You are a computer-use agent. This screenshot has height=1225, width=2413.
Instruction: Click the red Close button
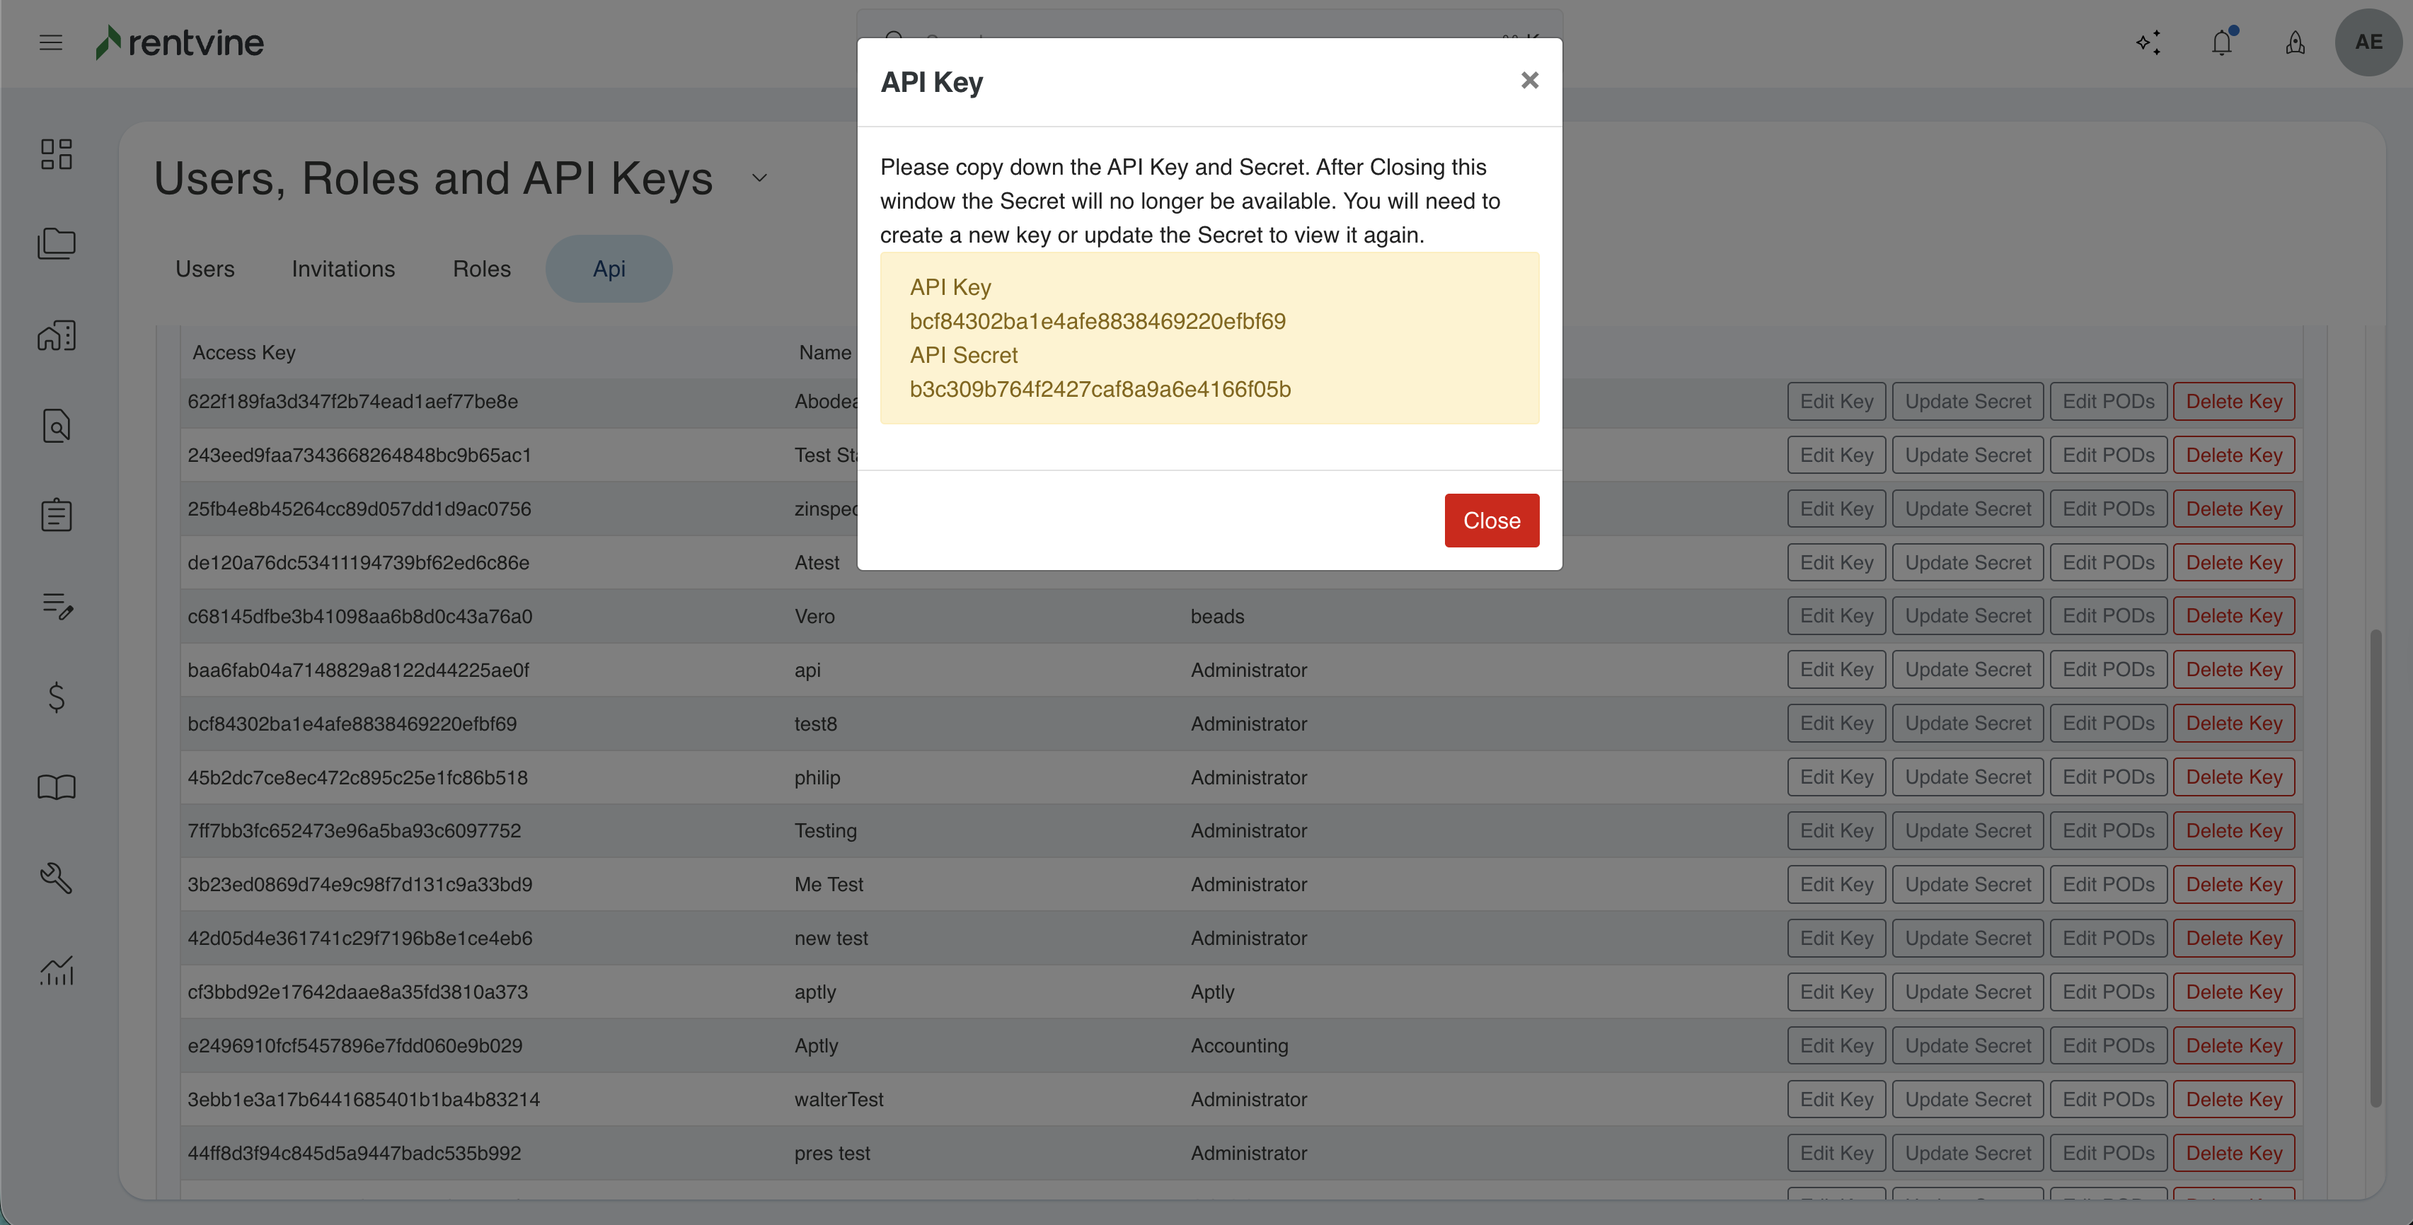(x=1491, y=521)
